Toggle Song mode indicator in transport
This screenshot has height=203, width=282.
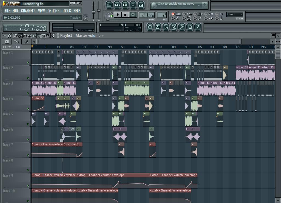[112, 16]
